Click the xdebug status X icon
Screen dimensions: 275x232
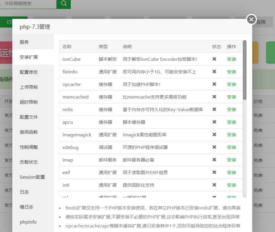[214, 147]
